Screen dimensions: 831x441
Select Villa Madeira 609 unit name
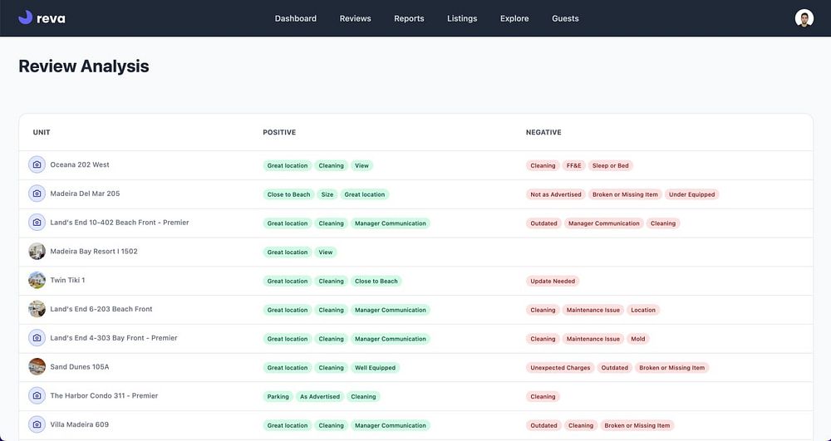pos(80,424)
